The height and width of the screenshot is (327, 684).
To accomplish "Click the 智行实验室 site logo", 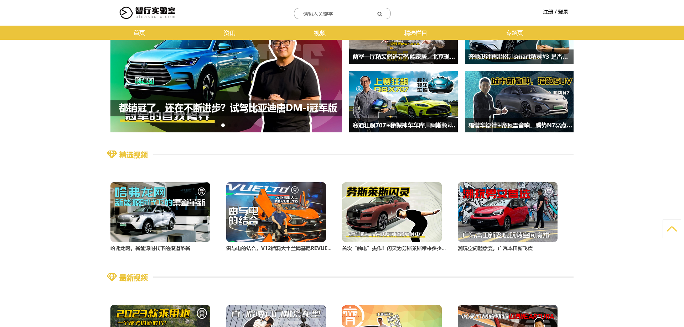I will [x=147, y=12].
